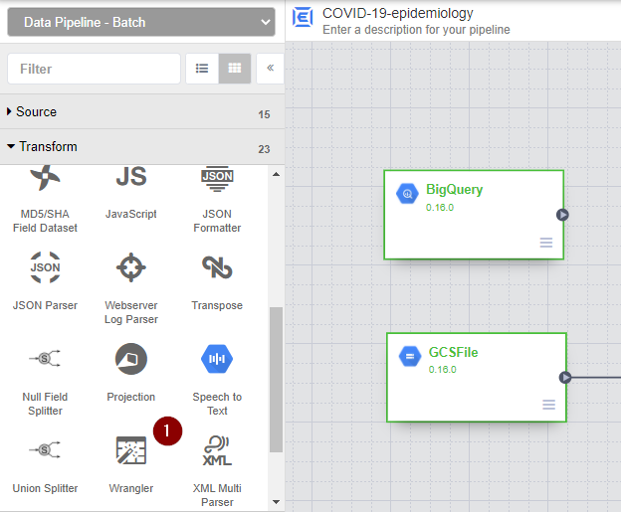Screen dimensions: 621x512
Task: Collapse the Transform plugin section
Action: pos(142,147)
